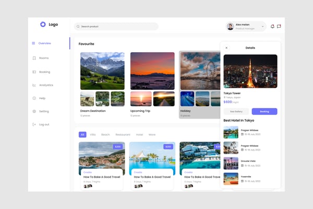Click traveler avatars on the third travel card

[x=189, y=186]
